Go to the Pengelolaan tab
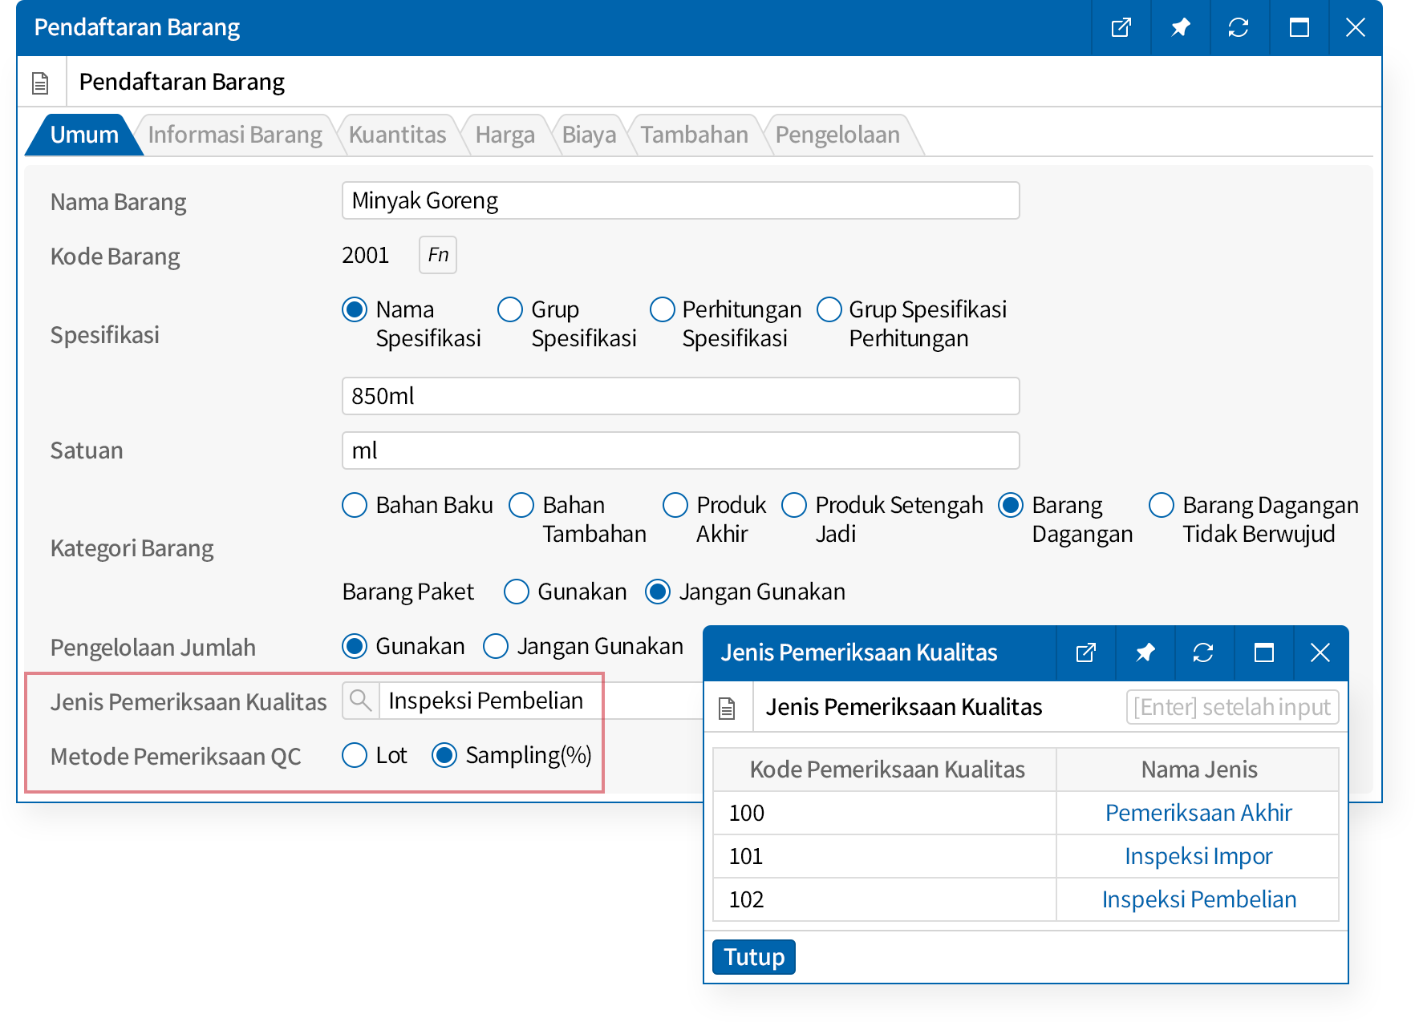 [x=837, y=135]
